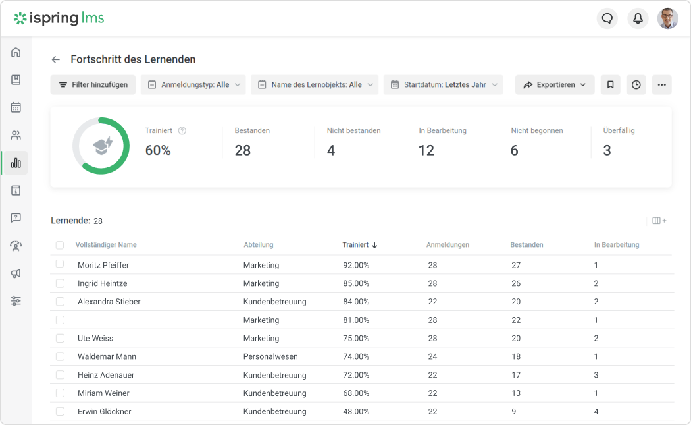Viewport: 691px width, 425px height.
Task: Open the Calendar icon in the sidebar
Action: 16,107
